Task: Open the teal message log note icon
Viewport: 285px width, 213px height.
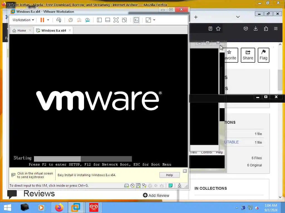Action: 171,186
